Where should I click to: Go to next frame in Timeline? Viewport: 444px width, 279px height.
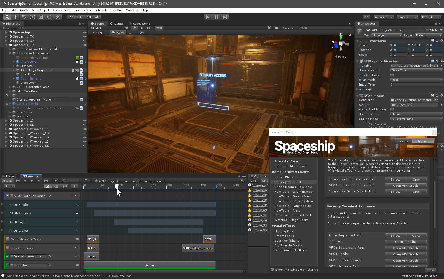tap(39, 181)
